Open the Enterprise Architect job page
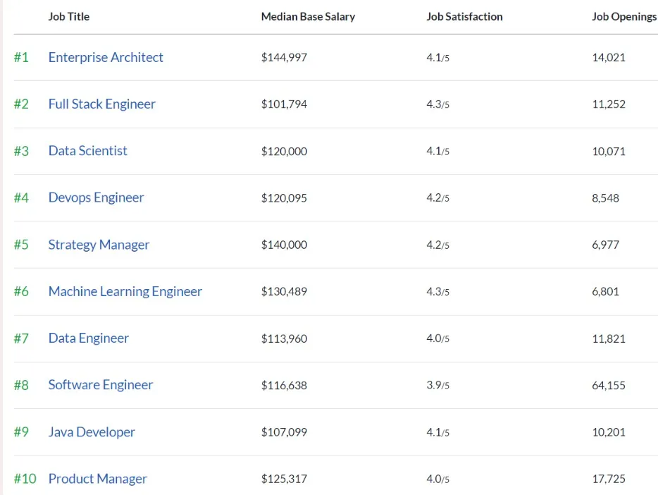This screenshot has height=495, width=658. click(105, 58)
